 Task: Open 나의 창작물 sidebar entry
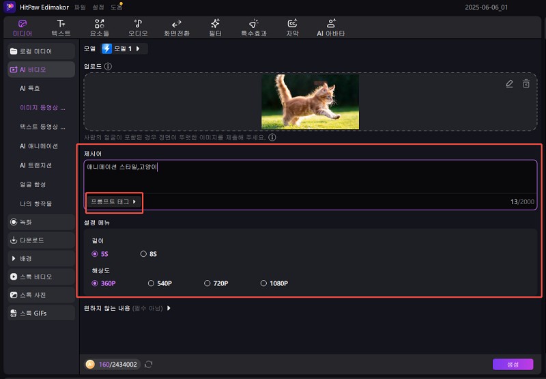pyautogui.click(x=36, y=203)
